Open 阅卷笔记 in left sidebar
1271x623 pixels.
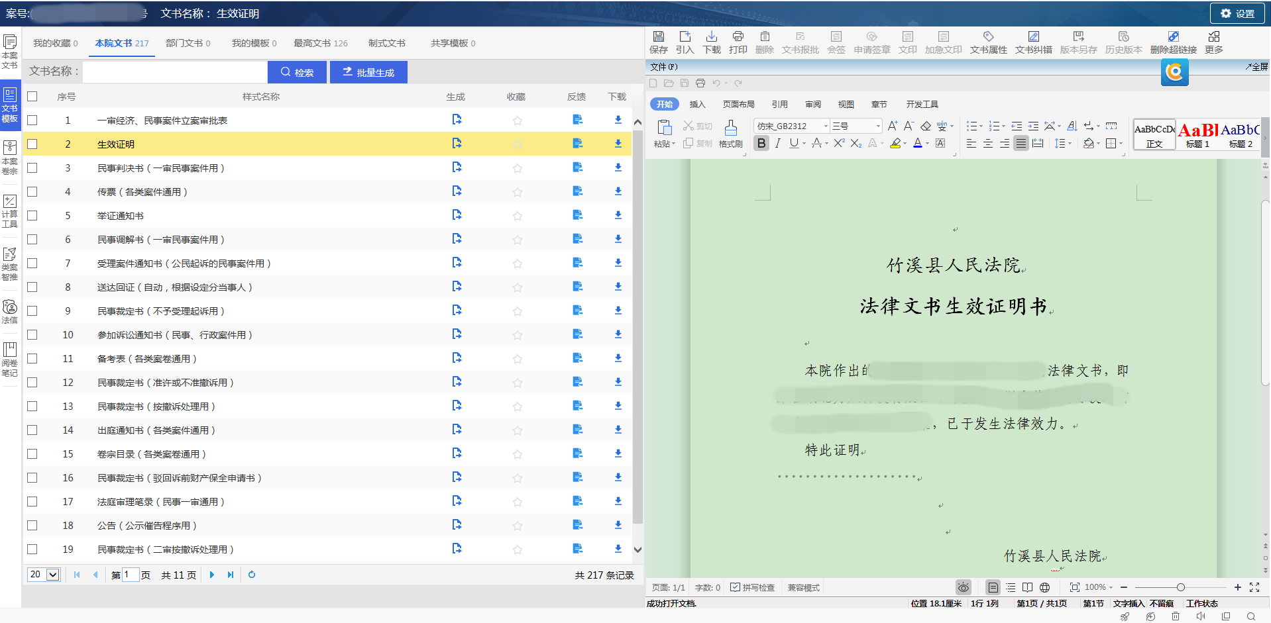(x=10, y=359)
